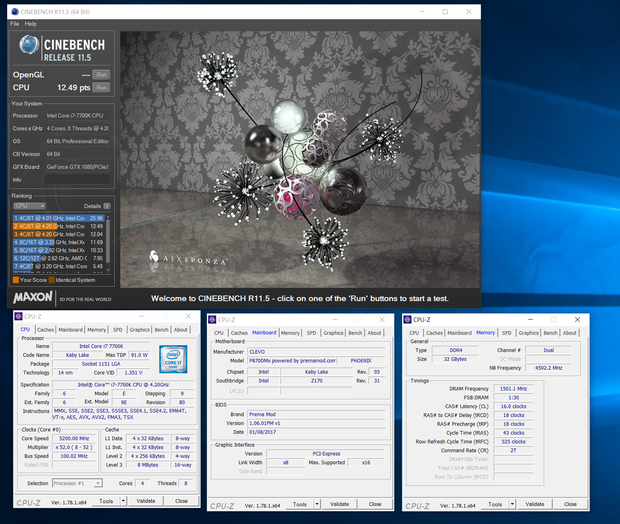
Task: Switch to Mainboard tab in CPU window
Action: [x=71, y=330]
